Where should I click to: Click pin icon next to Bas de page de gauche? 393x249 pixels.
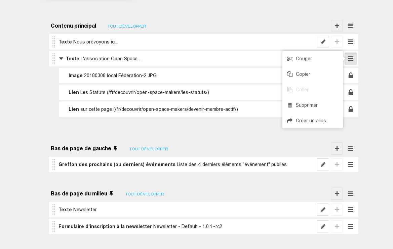(x=115, y=148)
